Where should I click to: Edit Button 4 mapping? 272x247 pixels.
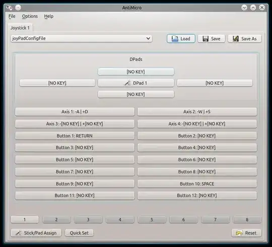[x=197, y=148]
